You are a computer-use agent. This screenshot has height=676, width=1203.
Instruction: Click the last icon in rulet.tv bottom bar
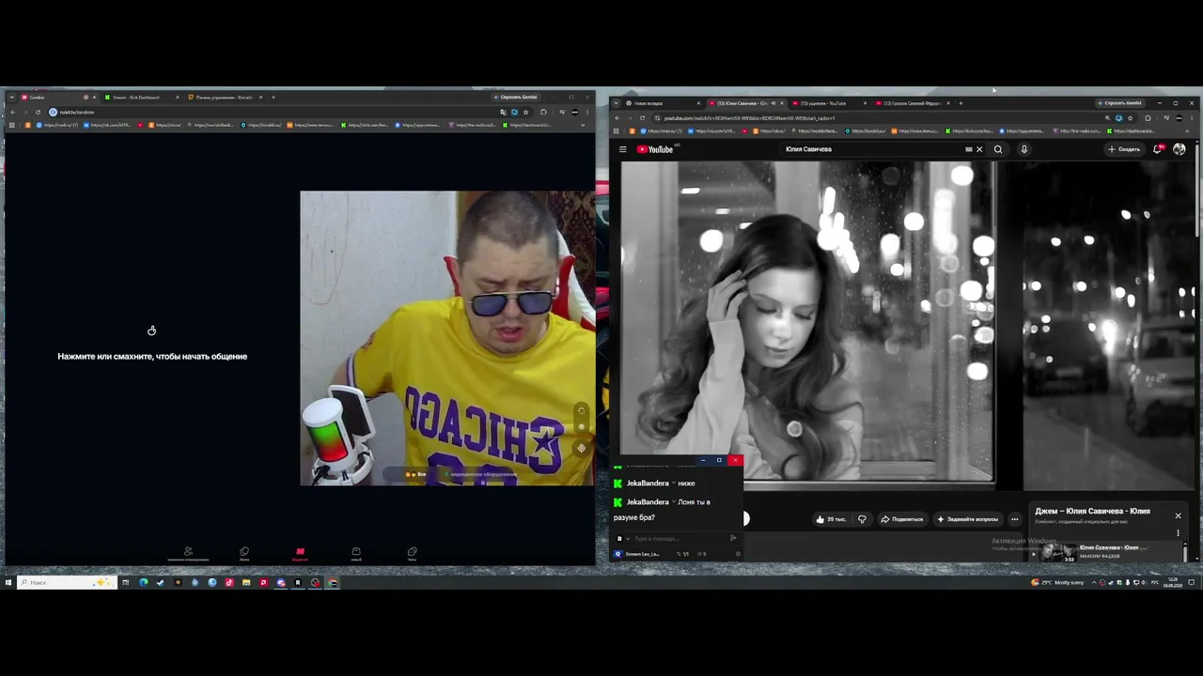pyautogui.click(x=412, y=554)
